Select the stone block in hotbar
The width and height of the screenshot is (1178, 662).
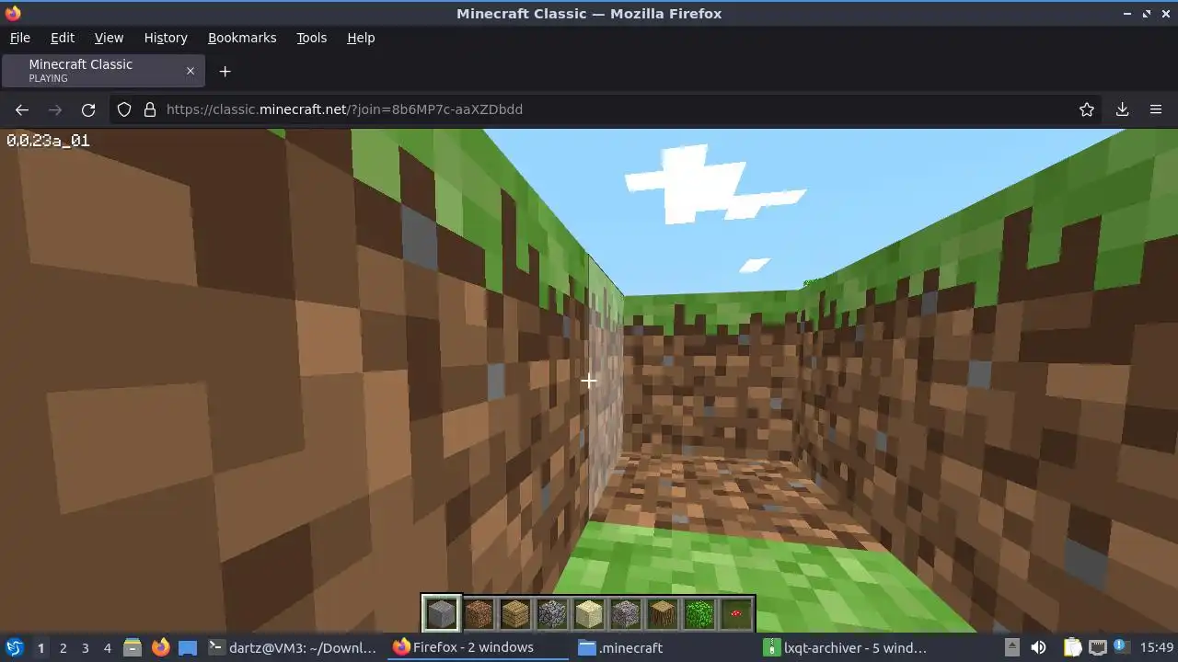click(442, 613)
